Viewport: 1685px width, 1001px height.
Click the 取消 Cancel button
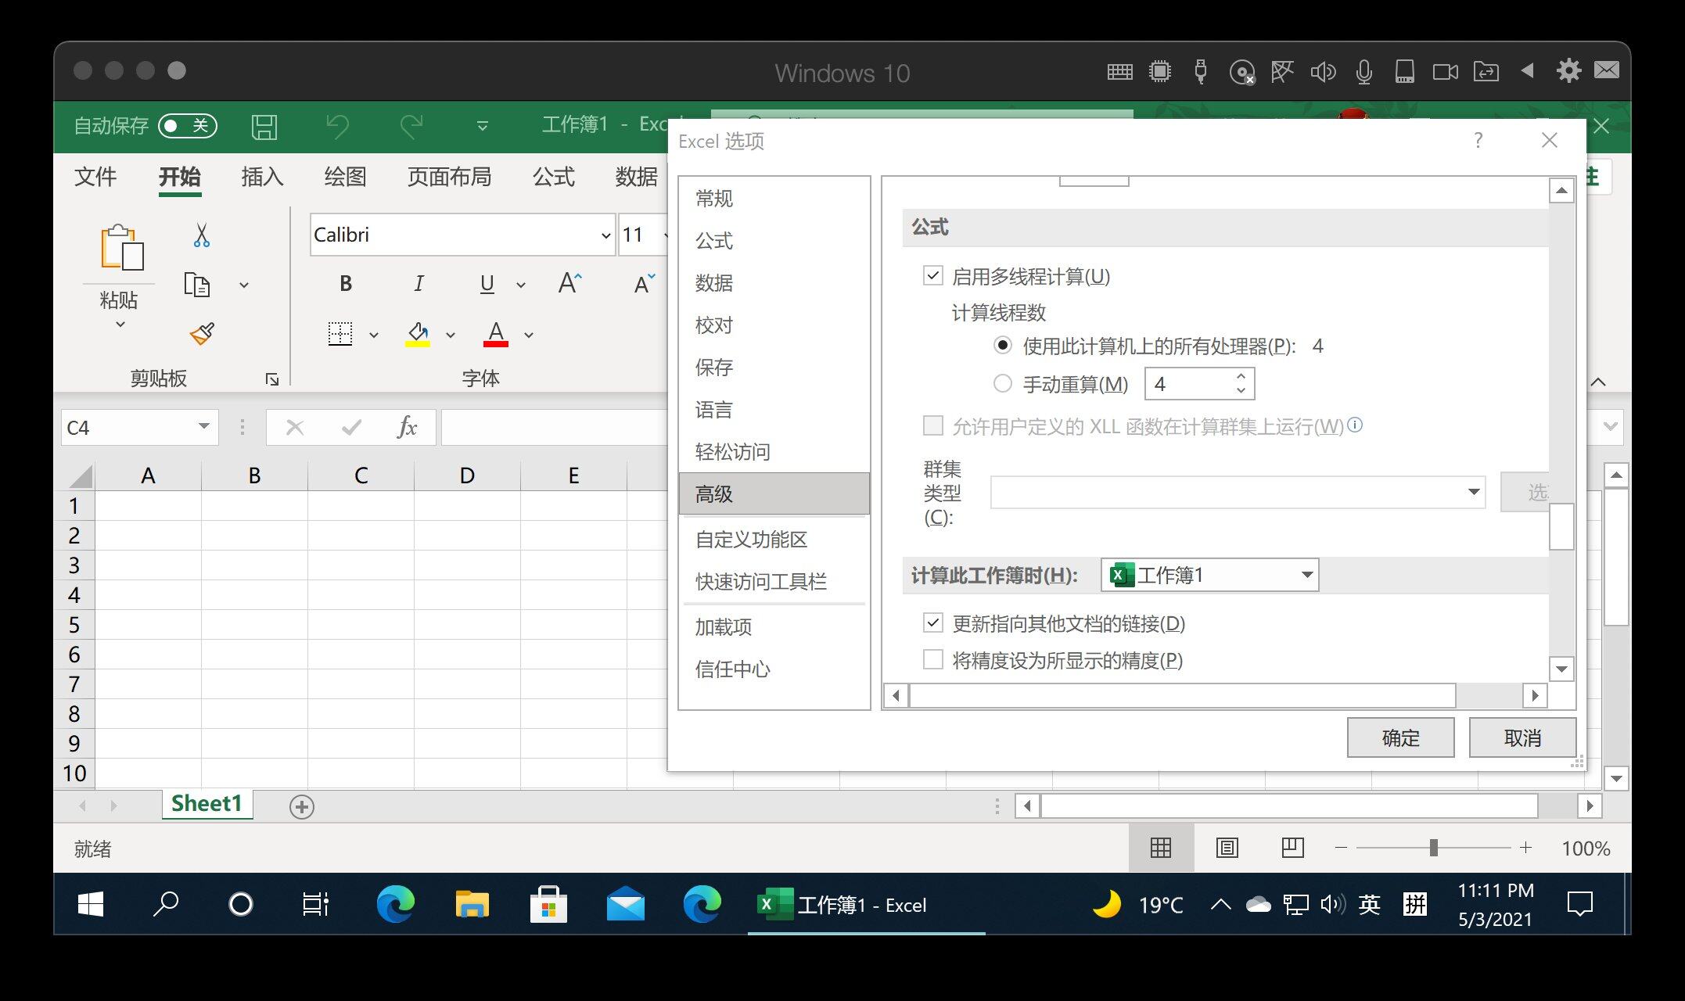point(1522,737)
